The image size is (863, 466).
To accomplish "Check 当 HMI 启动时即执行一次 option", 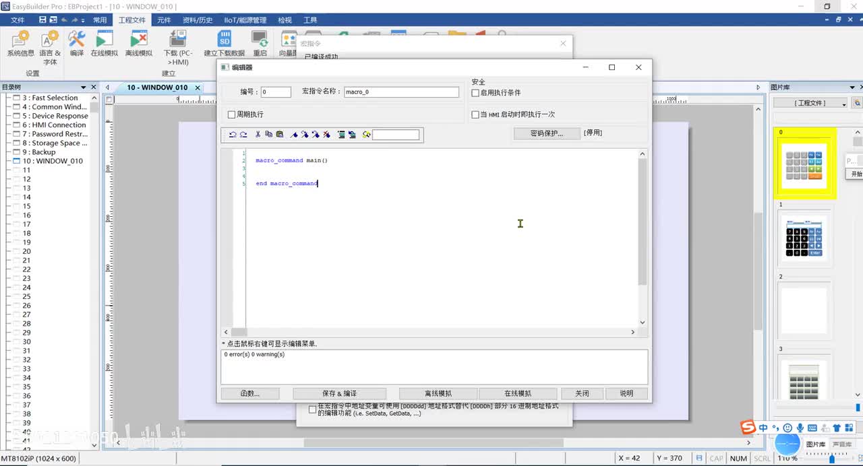I will tap(475, 114).
